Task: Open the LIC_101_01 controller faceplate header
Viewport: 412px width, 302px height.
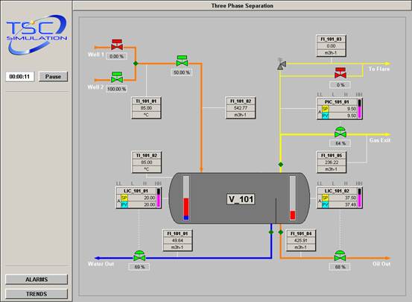Action: [136, 191]
